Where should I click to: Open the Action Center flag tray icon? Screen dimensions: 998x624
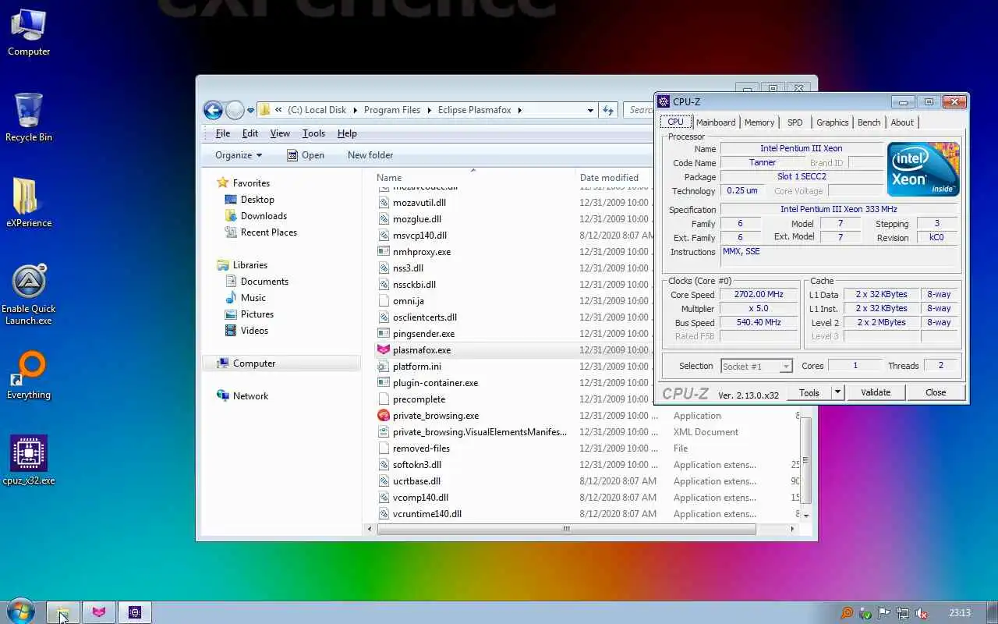click(x=884, y=613)
